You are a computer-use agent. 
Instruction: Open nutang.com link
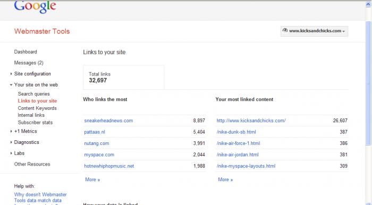(97, 143)
